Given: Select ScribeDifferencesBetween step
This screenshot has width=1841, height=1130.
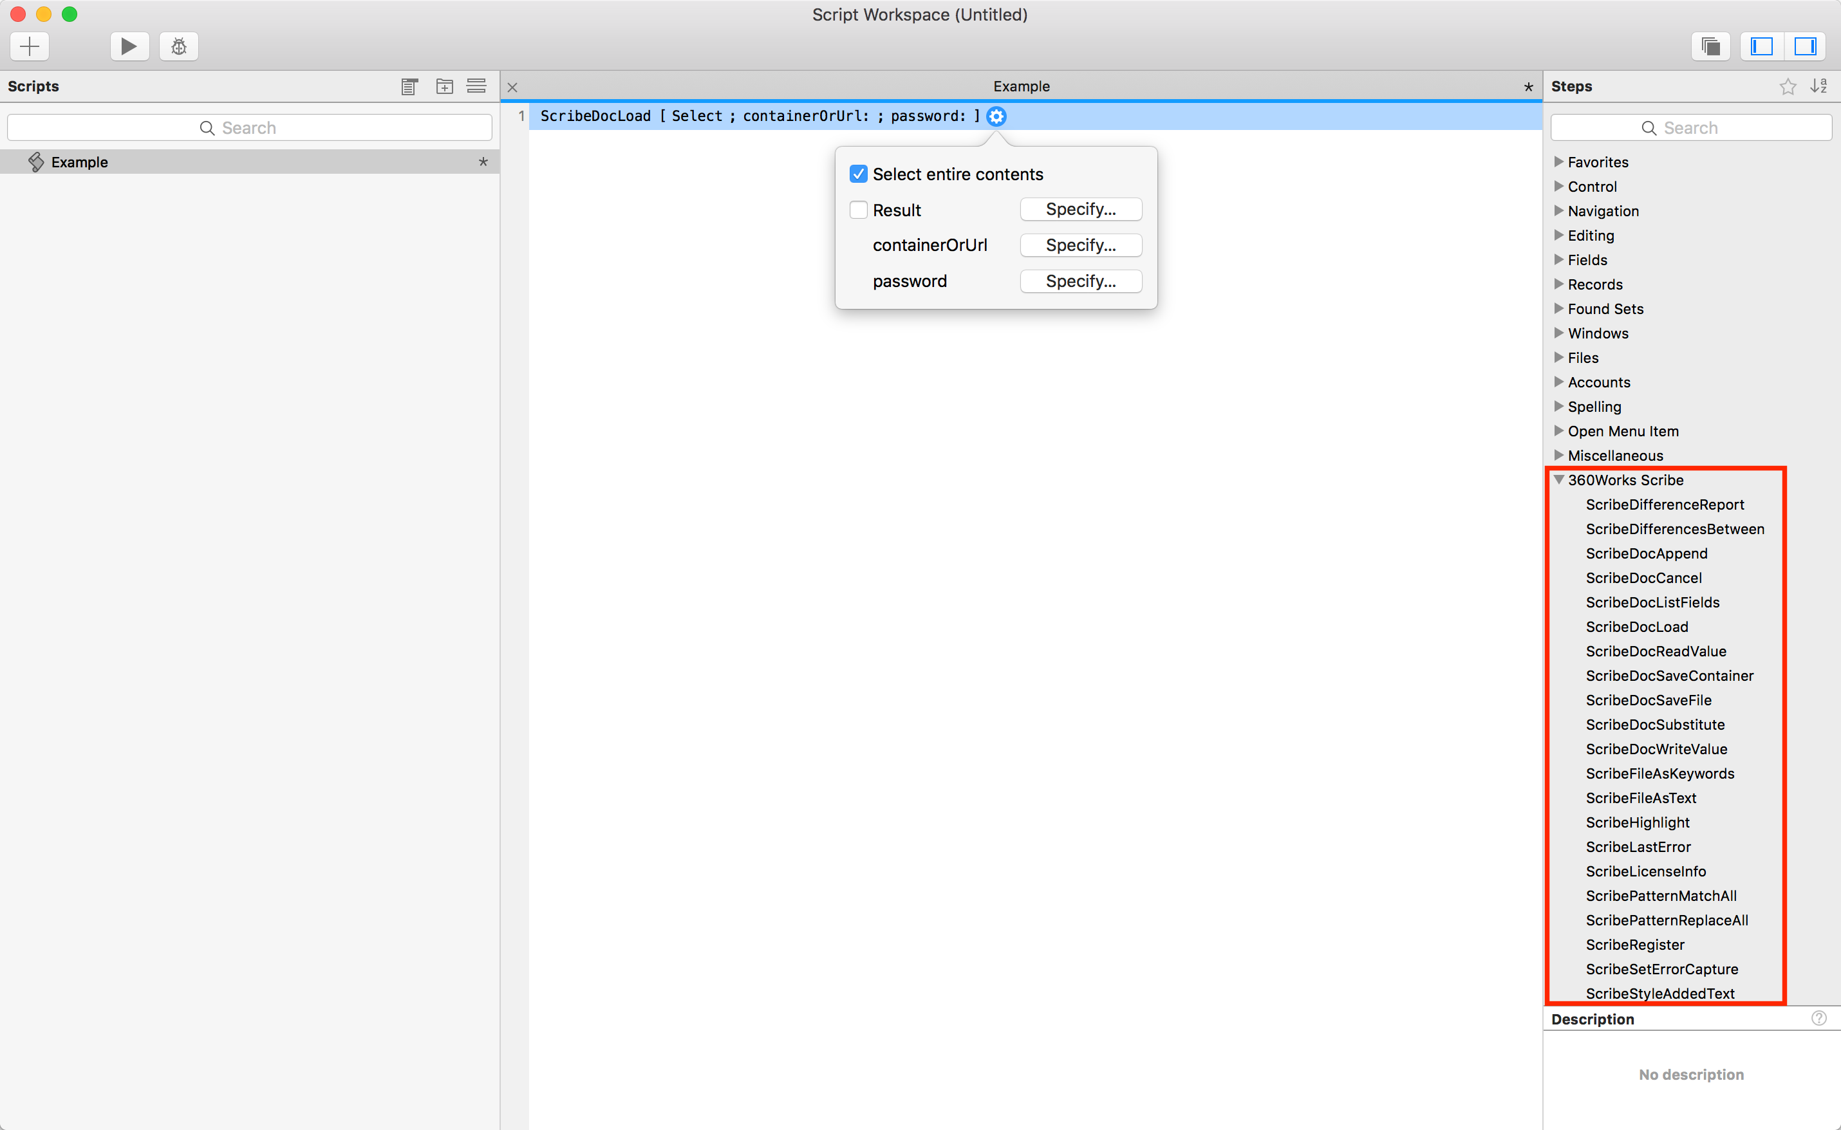Looking at the screenshot, I should (x=1675, y=529).
